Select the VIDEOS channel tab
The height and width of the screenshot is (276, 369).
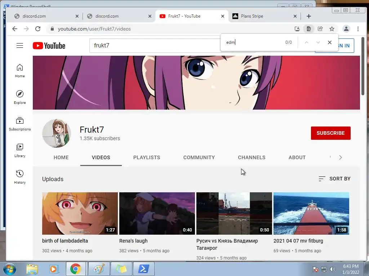coord(101,157)
